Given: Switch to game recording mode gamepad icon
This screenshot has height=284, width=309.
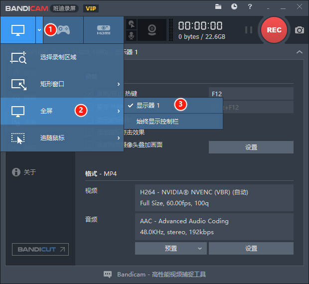Looking at the screenshot, I should pyautogui.click(x=63, y=30).
